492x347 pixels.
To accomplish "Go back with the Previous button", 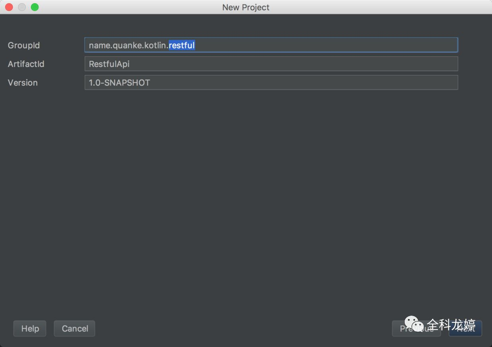I will (x=416, y=328).
